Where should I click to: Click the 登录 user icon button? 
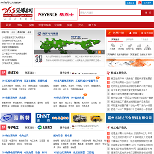pyautogui.click(x=133, y=33)
